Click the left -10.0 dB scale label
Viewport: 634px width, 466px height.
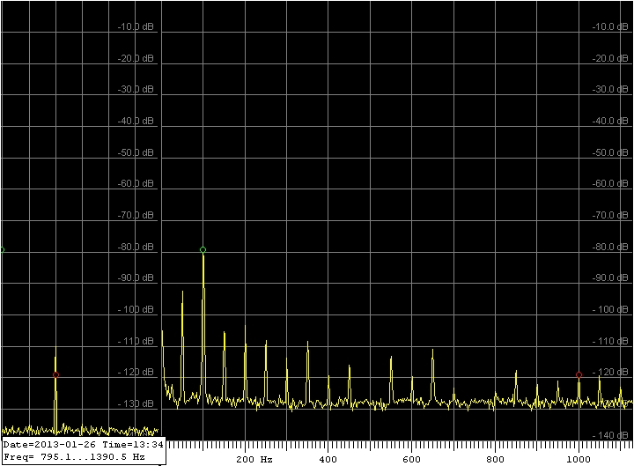(136, 26)
